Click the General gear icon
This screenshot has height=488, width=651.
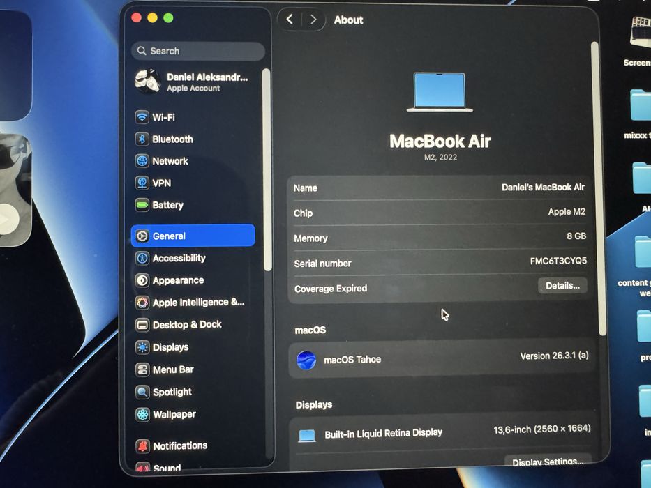coord(142,236)
